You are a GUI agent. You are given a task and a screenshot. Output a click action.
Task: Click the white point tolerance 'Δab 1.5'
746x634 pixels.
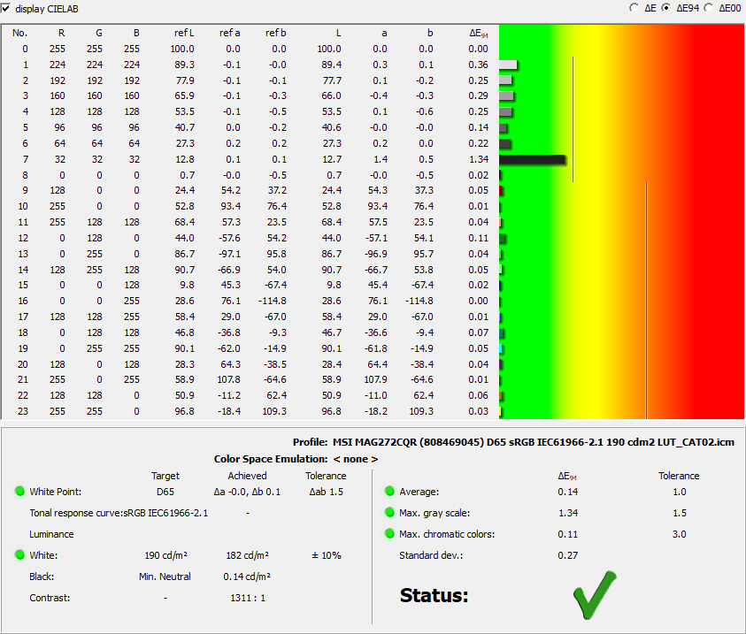click(326, 492)
